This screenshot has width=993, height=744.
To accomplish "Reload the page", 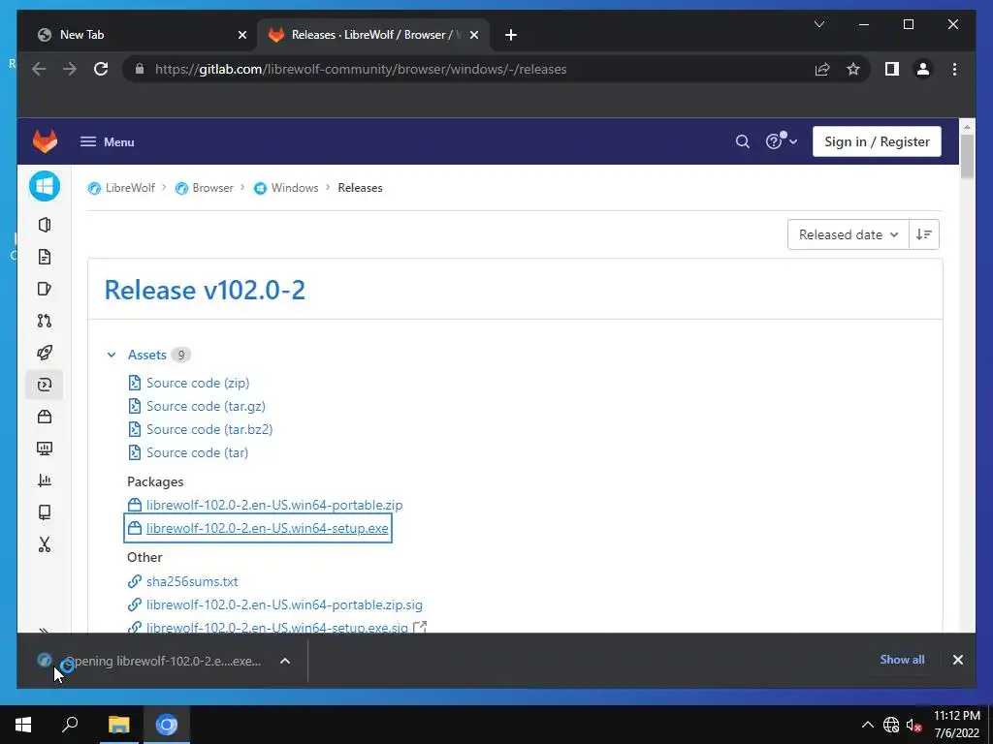I will coord(101,69).
